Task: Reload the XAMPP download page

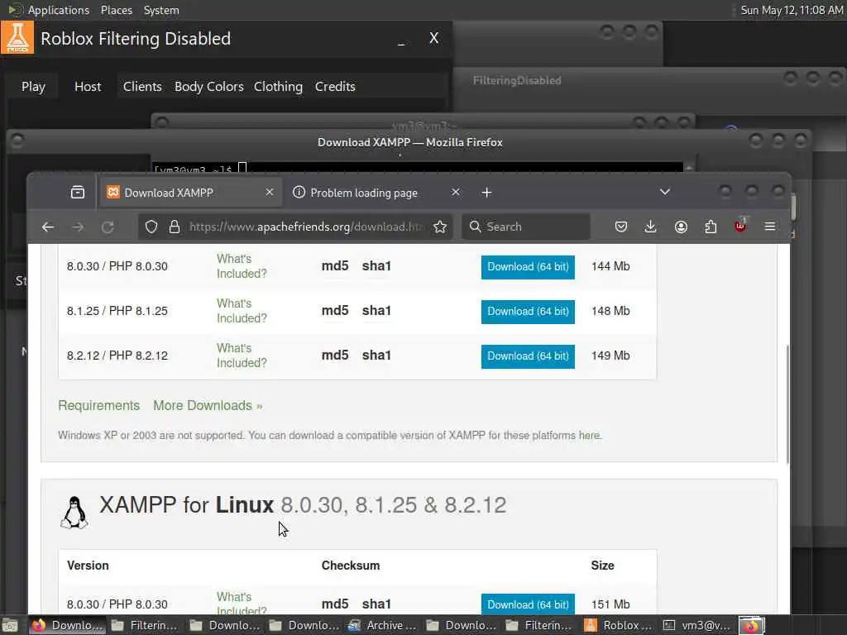Action: [108, 227]
